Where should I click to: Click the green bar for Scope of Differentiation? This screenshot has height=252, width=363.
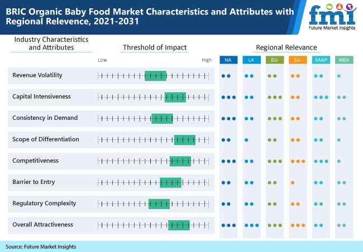coord(185,140)
